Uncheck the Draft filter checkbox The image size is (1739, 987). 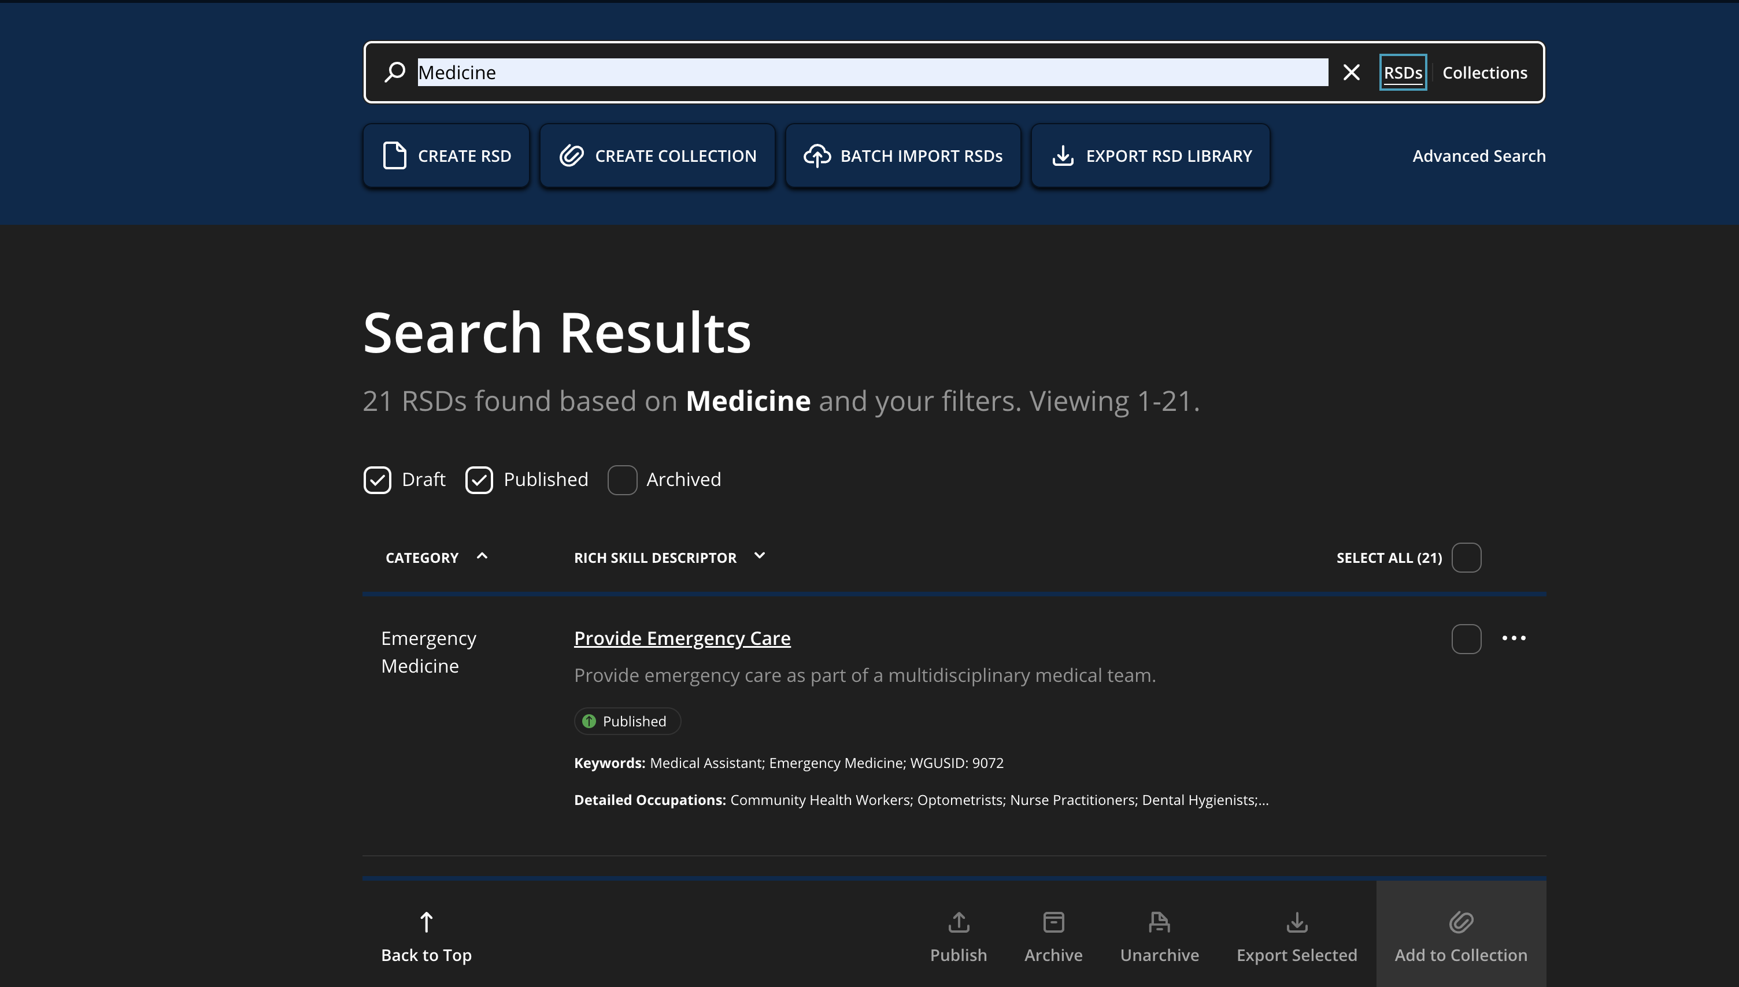click(378, 480)
